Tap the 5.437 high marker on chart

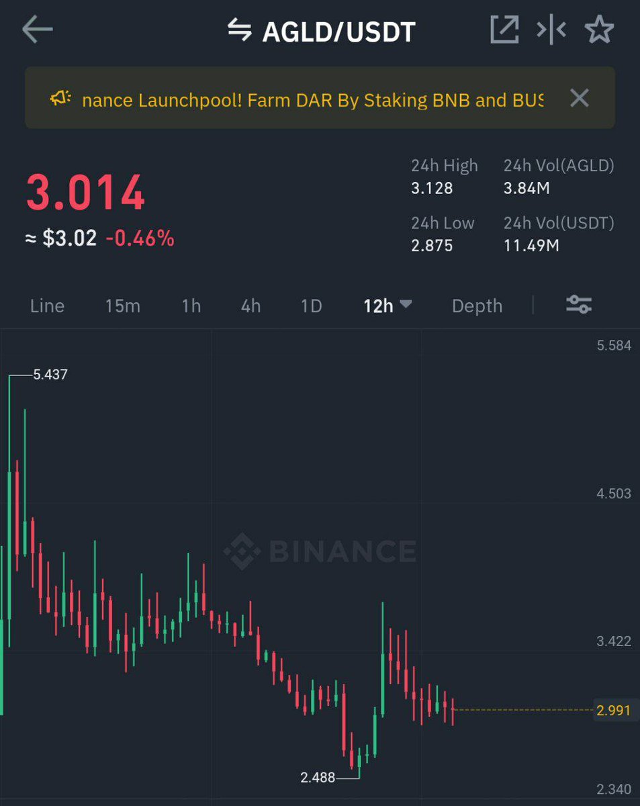50,375
